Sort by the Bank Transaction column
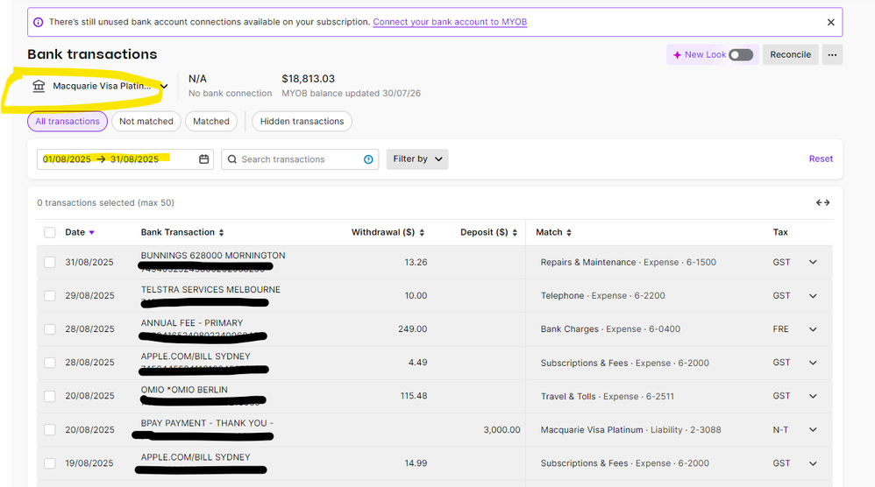The width and height of the screenshot is (875, 487). tap(181, 232)
